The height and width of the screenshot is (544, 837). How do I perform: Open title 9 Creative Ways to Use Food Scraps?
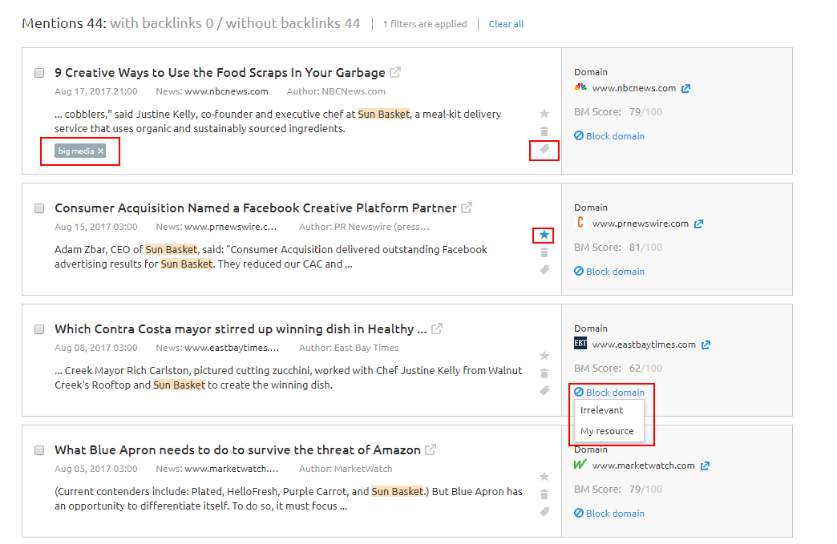(220, 73)
